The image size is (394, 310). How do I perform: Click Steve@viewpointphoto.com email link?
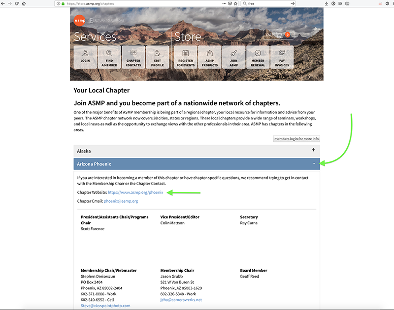105,306
